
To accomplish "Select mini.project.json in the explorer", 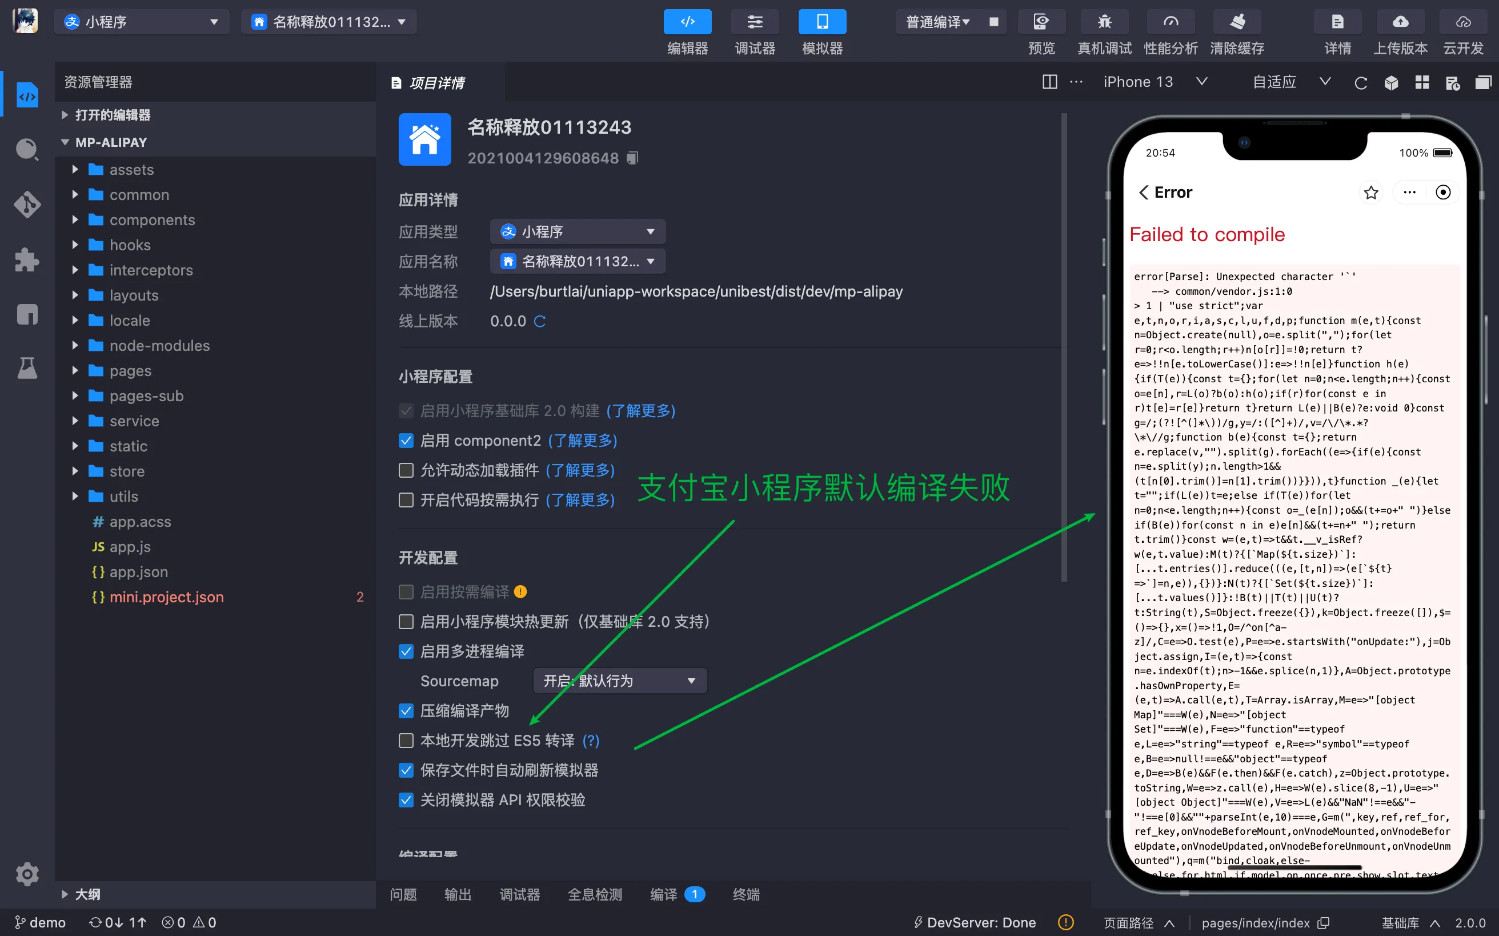I will (x=167, y=597).
